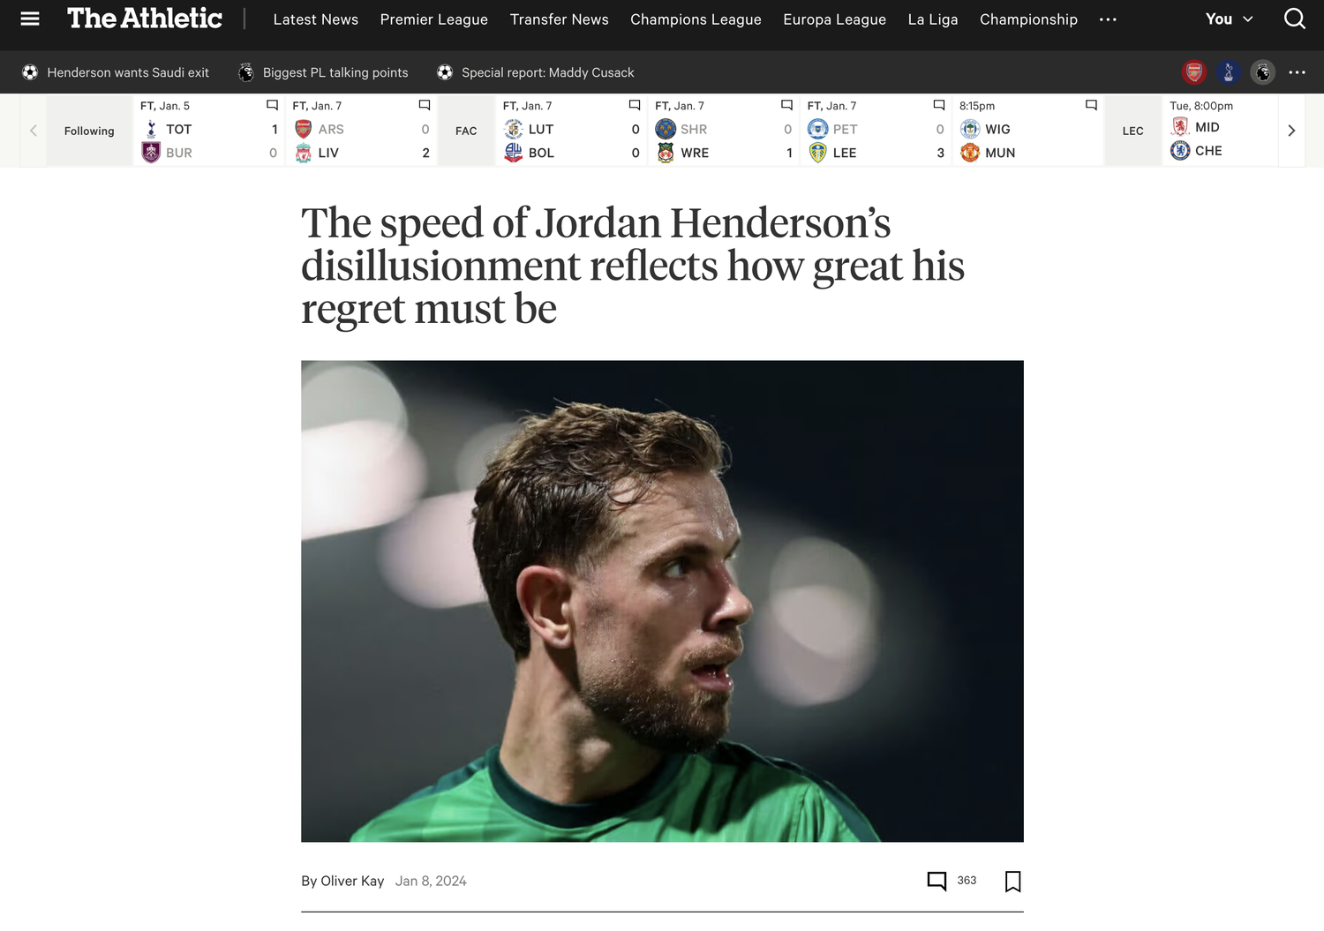Expand the You account dropdown
The height and width of the screenshot is (931, 1324).
[1229, 19]
